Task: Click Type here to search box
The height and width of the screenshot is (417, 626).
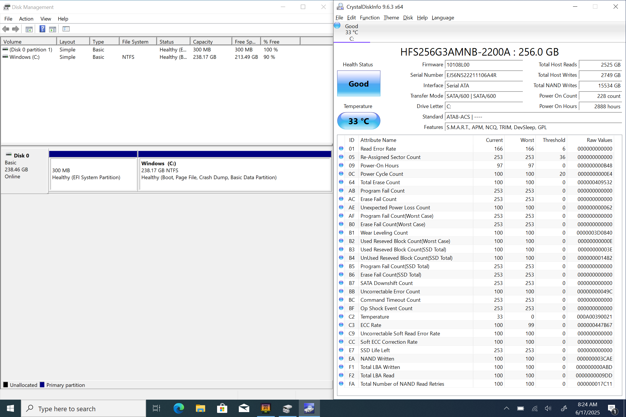Action: [x=83, y=409]
